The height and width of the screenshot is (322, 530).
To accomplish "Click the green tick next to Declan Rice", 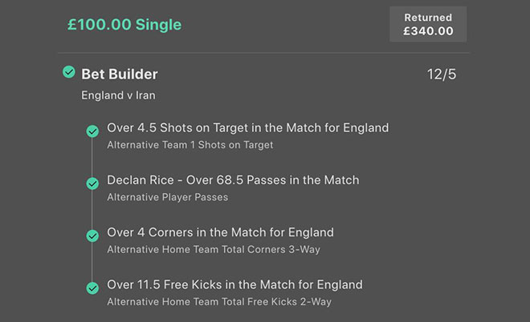I will click(92, 183).
